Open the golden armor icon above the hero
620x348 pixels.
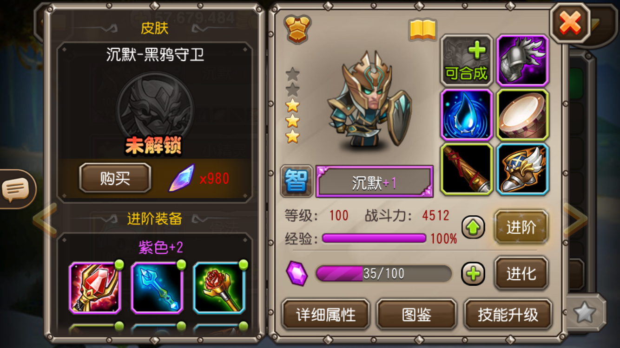tap(297, 29)
